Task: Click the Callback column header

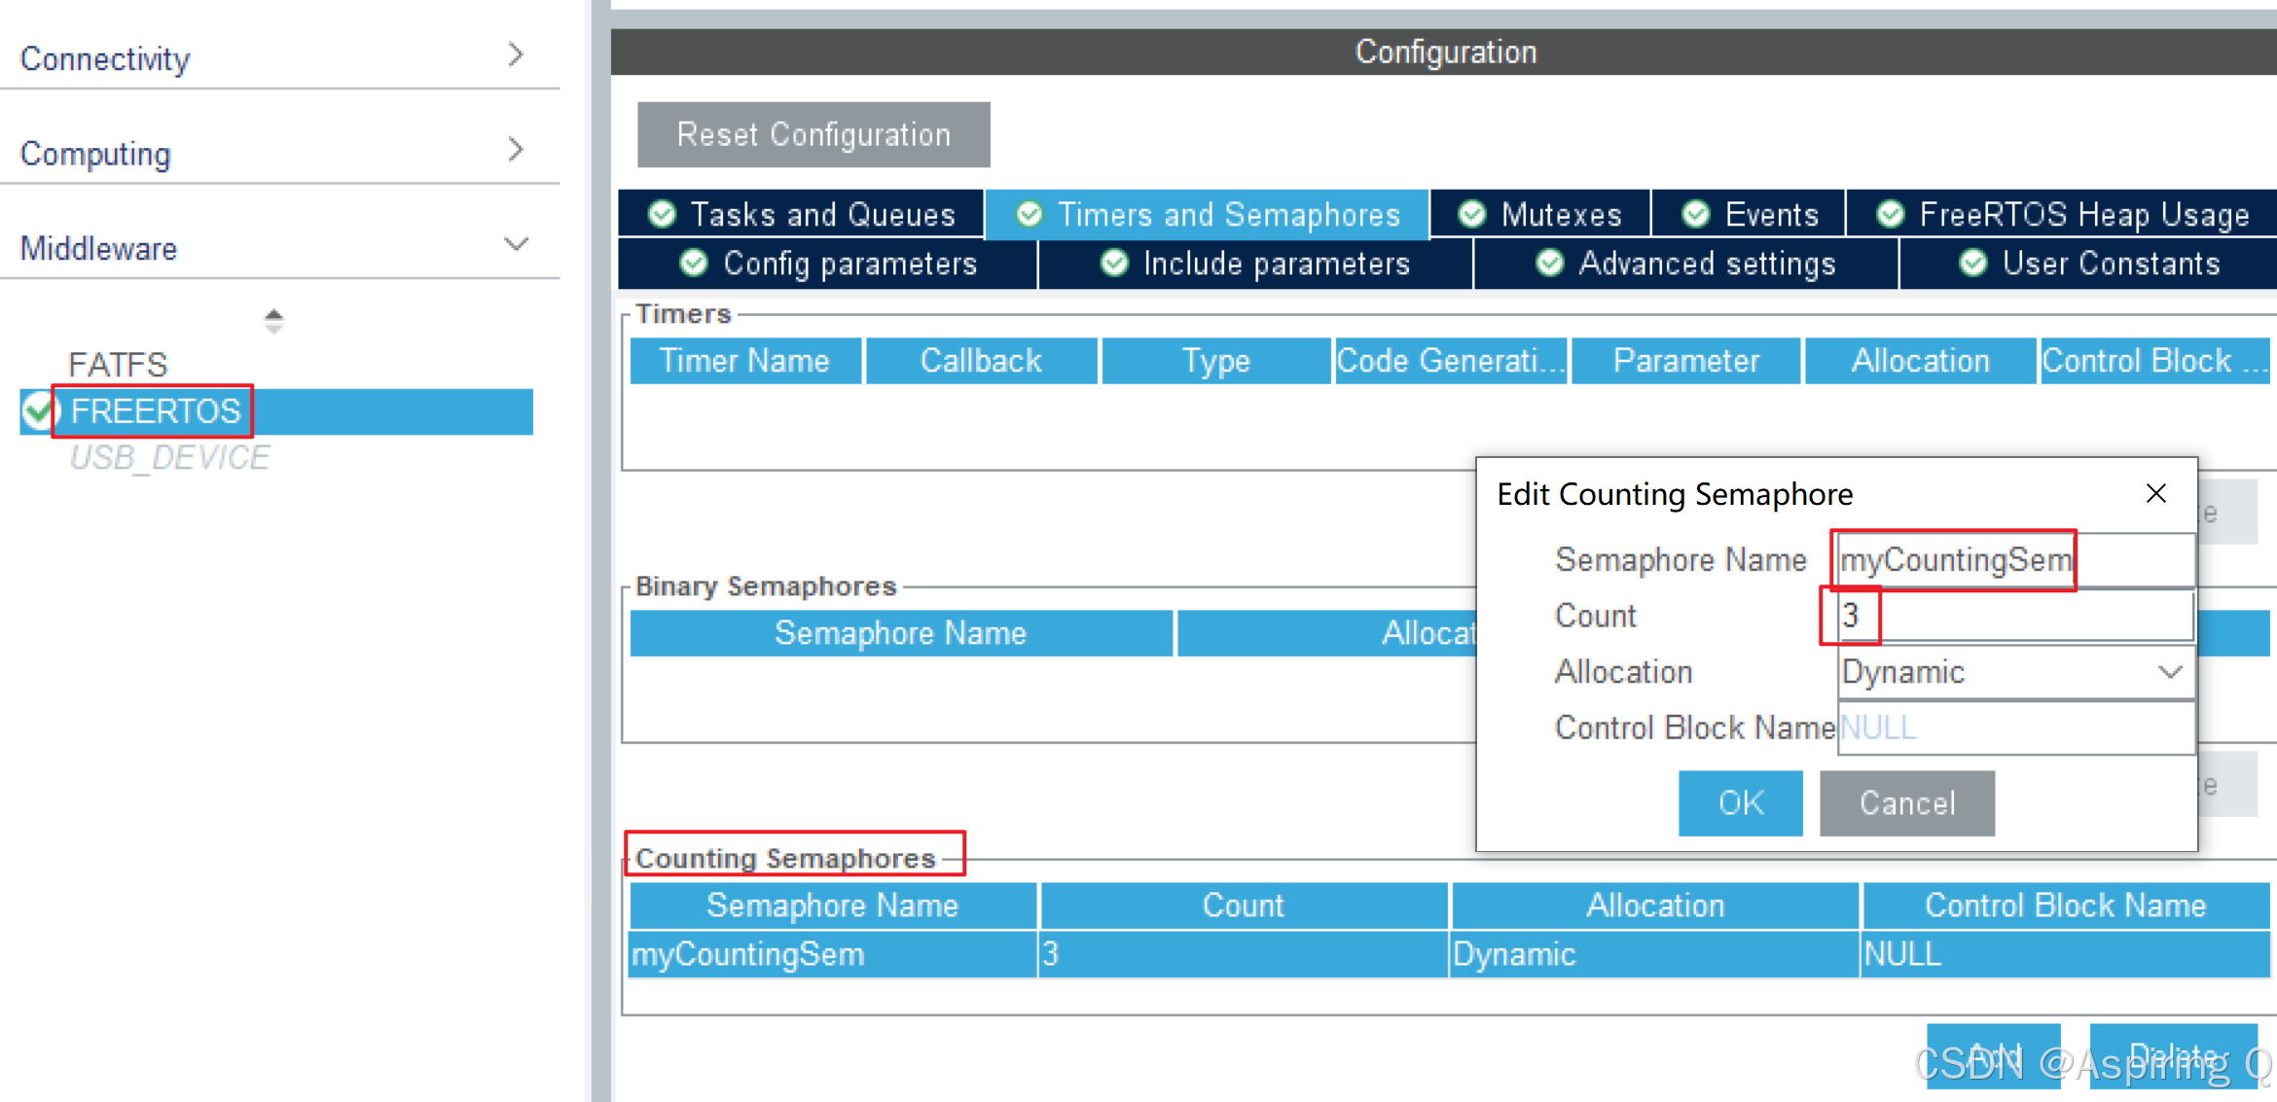Action: [981, 361]
